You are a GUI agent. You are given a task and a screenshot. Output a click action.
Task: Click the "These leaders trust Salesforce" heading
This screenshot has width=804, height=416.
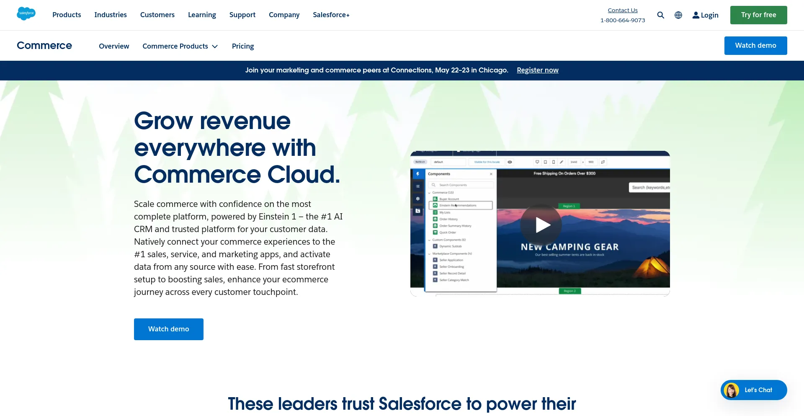point(402,404)
